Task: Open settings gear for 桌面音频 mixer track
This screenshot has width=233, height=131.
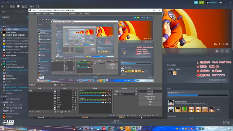Action: pos(110,102)
